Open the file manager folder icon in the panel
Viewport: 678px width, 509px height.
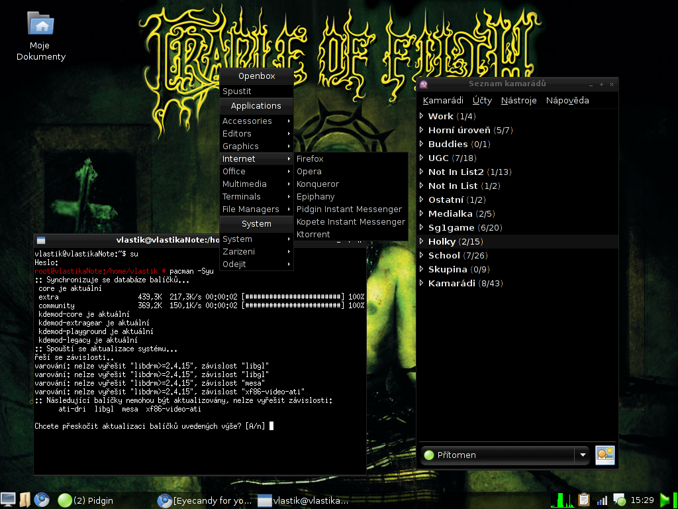(x=24, y=500)
